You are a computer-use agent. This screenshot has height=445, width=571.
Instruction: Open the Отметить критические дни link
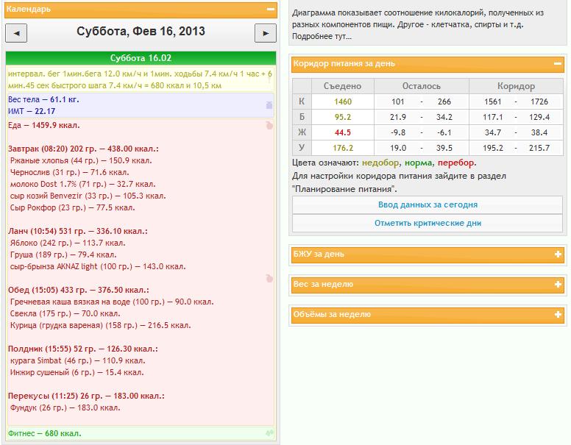[x=428, y=223]
